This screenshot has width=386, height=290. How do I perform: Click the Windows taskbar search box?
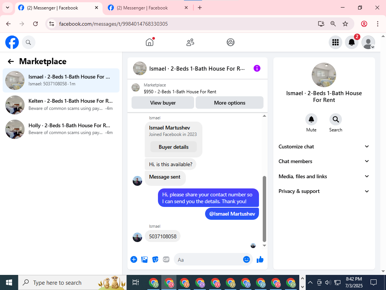(72, 282)
